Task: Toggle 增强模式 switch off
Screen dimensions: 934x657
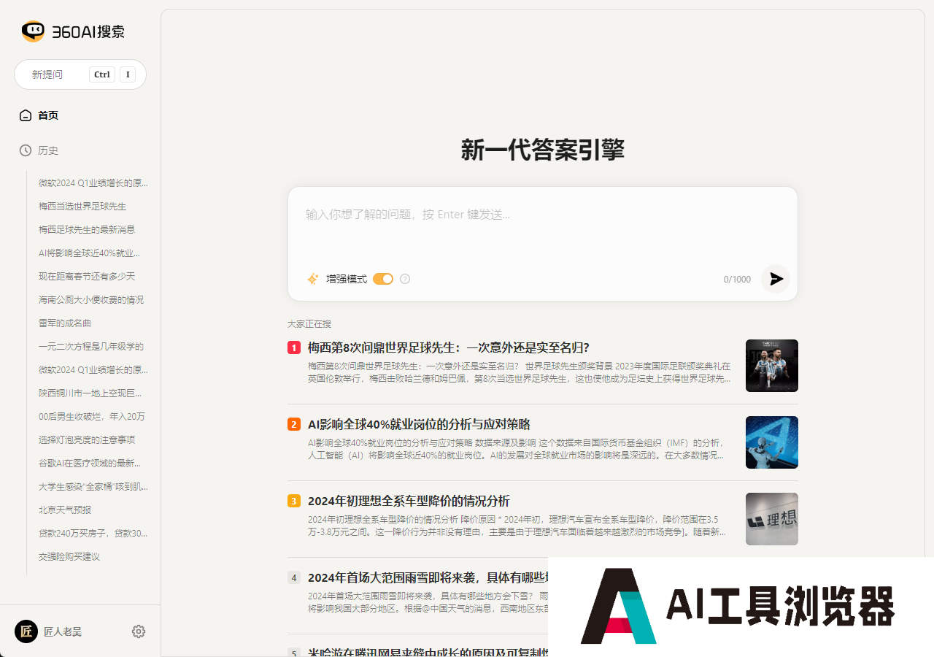Action: [383, 279]
